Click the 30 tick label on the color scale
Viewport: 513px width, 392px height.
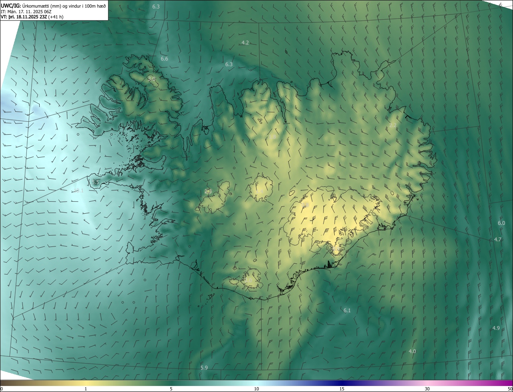[x=427, y=389]
